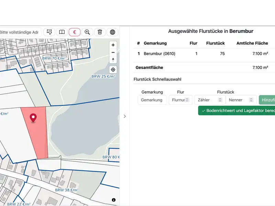
Task: Collapse the map panel with chevron
Action: coord(124,116)
